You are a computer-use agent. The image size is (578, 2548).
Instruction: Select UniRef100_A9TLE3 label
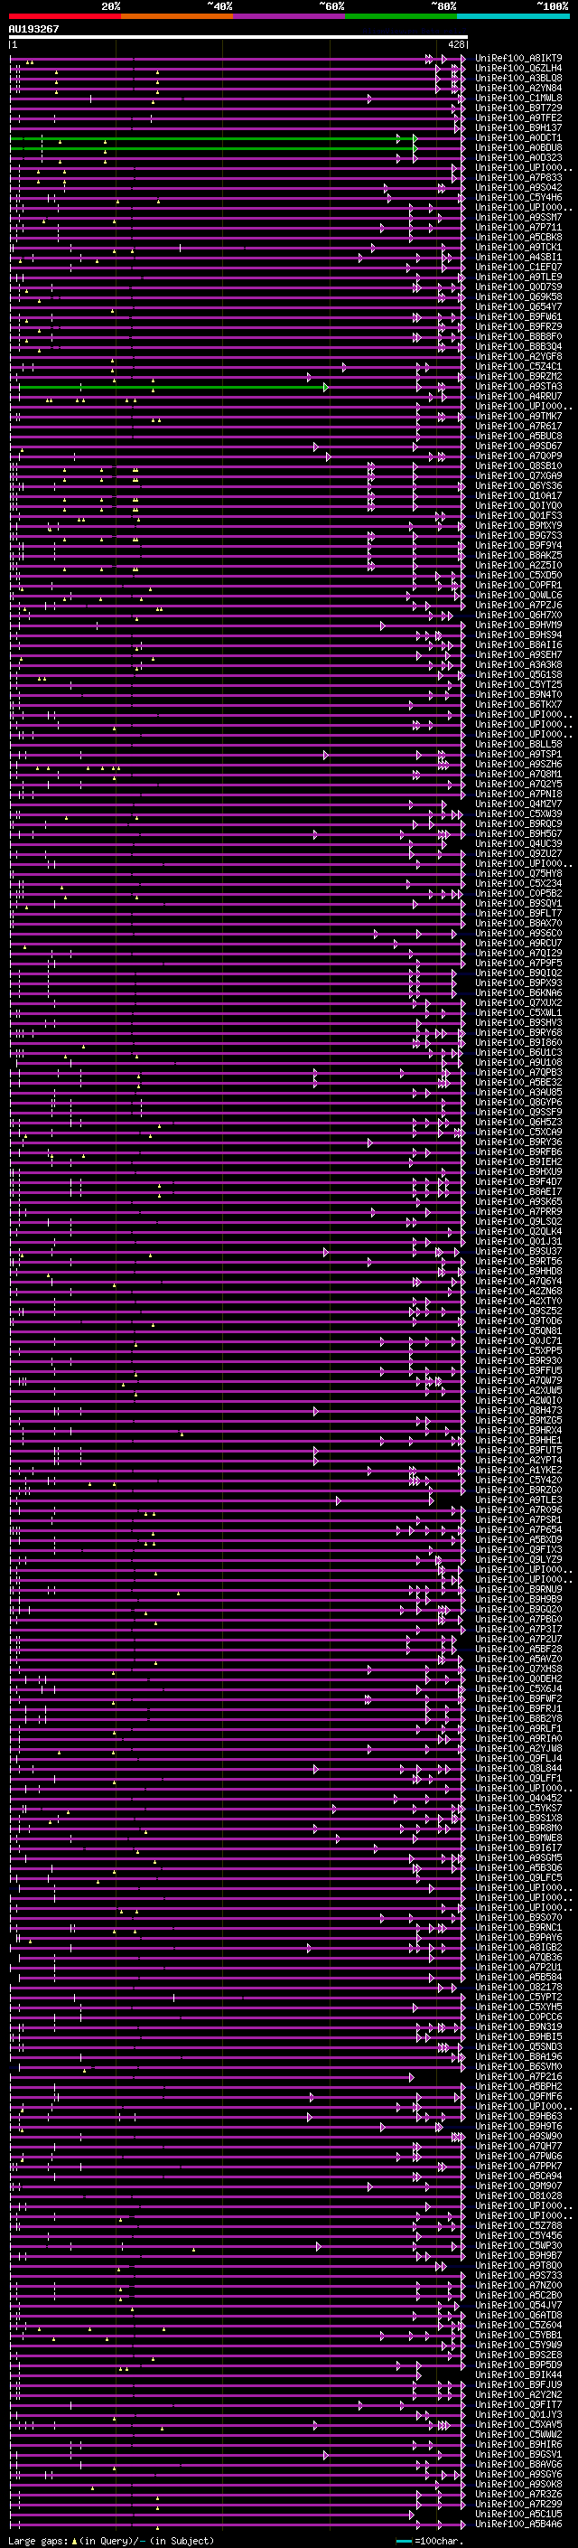518,1500
